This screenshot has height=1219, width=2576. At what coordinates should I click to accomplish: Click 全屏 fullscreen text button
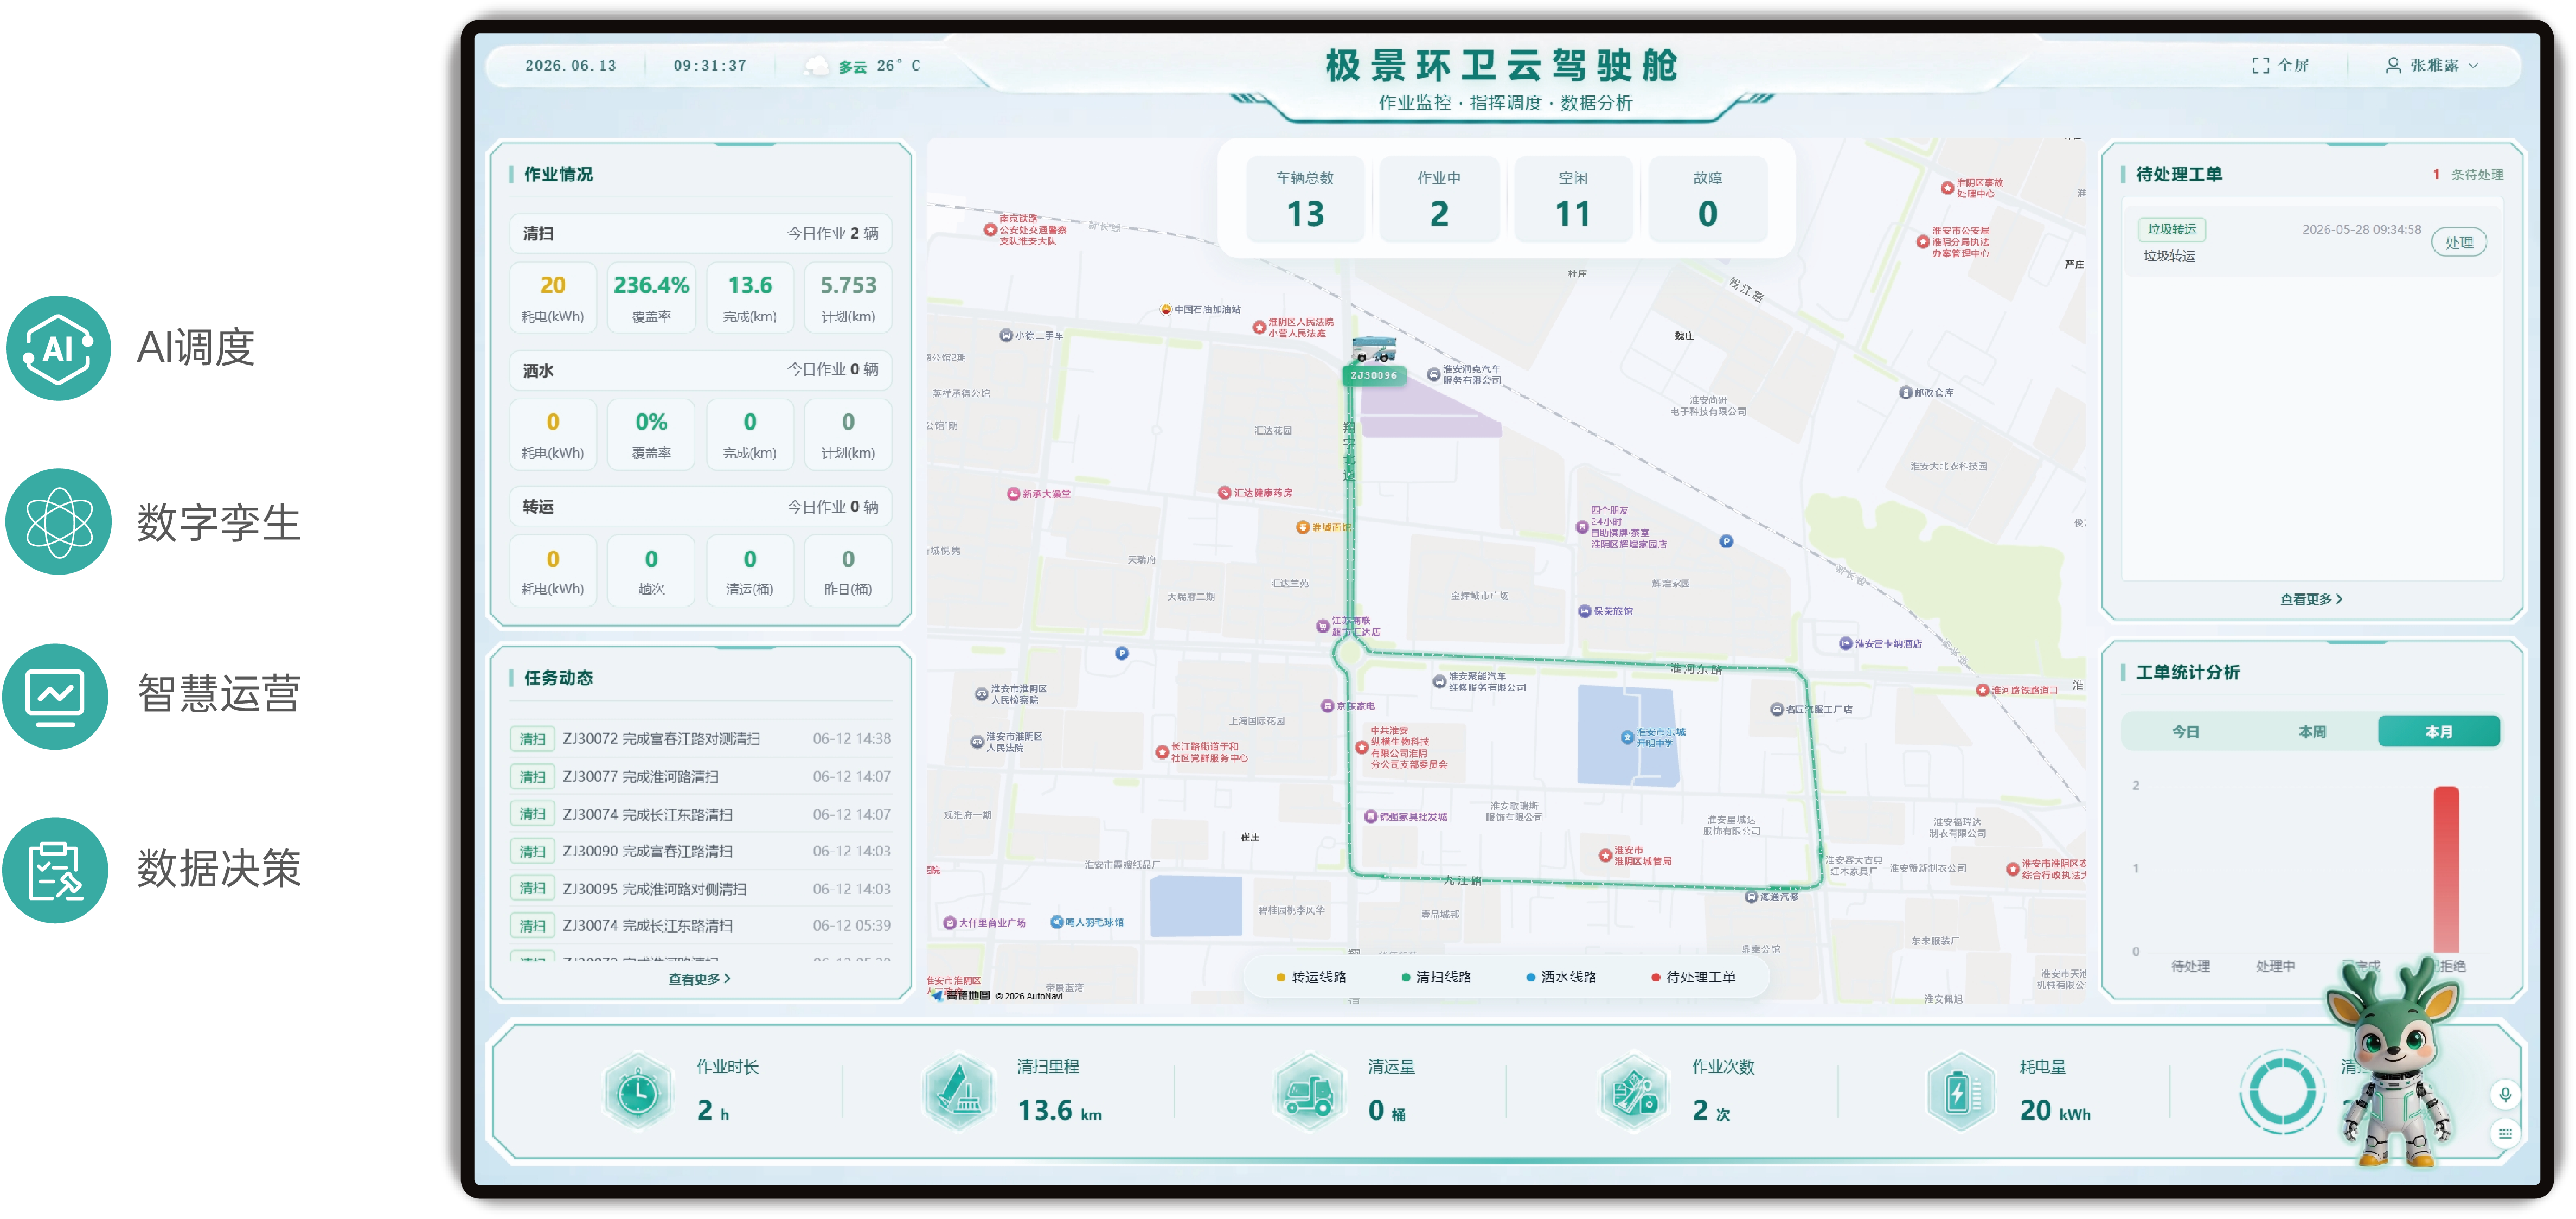[x=2293, y=66]
